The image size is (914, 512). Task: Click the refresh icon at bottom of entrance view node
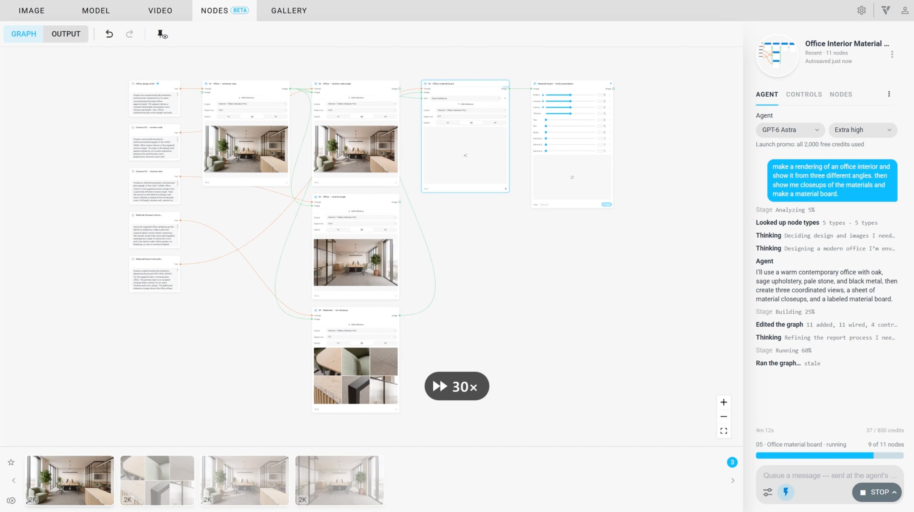pyautogui.click(x=286, y=182)
